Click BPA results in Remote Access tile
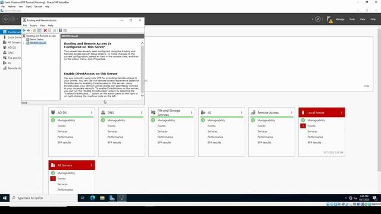381x214 pixels. click(264, 143)
